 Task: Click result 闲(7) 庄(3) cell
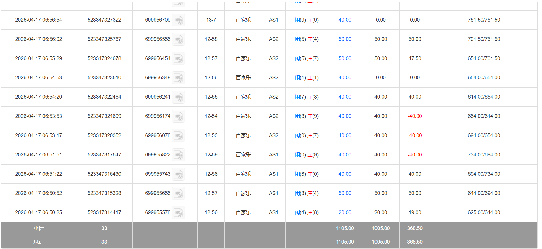(x=306, y=97)
